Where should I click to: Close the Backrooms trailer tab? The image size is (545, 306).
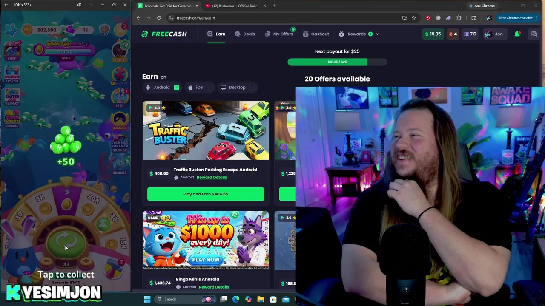point(264,6)
